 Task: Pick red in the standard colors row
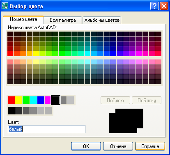pyautogui.click(x=11, y=100)
